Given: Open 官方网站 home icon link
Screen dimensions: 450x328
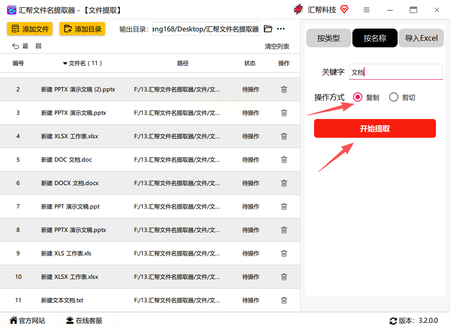Looking at the screenshot, I should (x=14, y=320).
